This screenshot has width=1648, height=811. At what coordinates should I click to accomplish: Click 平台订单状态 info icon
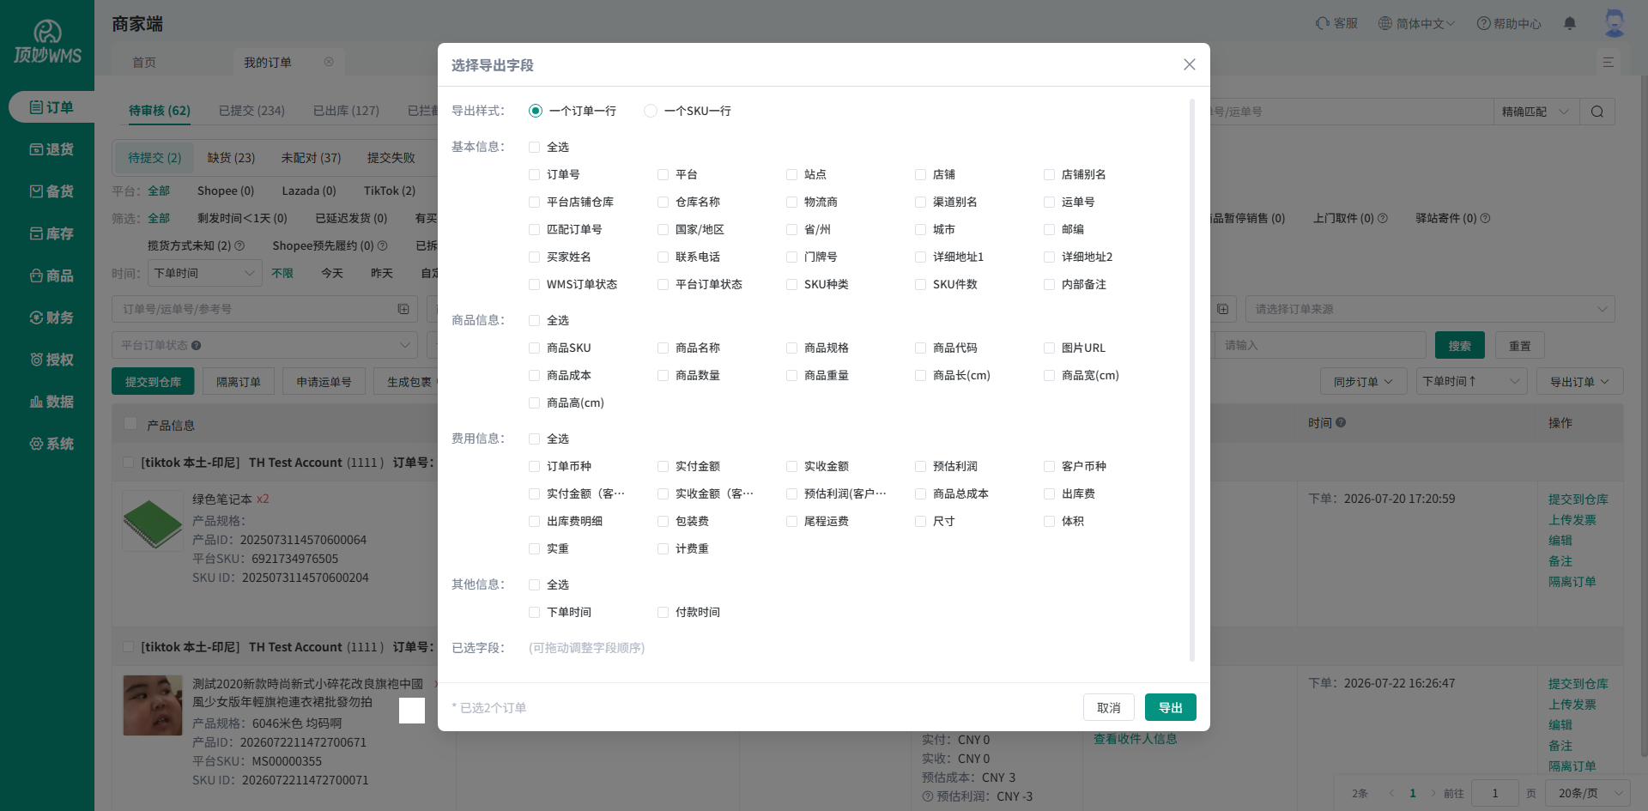[x=197, y=345]
